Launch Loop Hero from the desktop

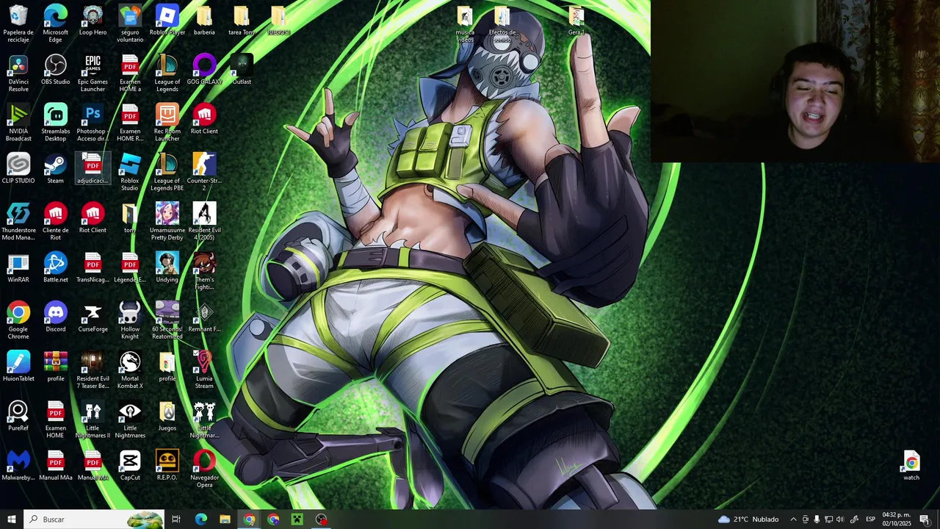(x=93, y=21)
